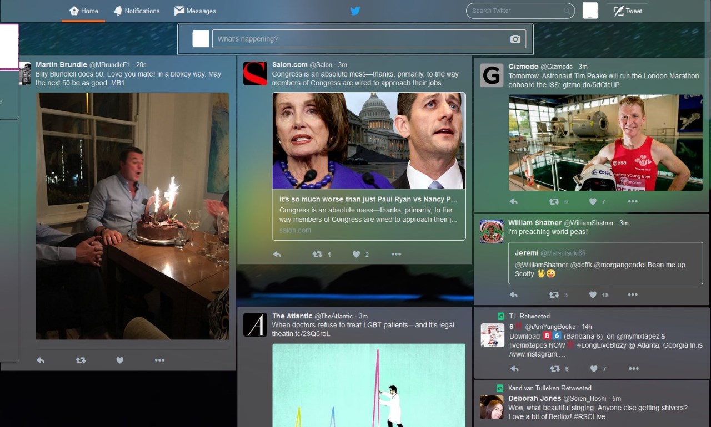The image size is (711, 427).
Task: Click the Tweet compose button
Action: (x=628, y=11)
